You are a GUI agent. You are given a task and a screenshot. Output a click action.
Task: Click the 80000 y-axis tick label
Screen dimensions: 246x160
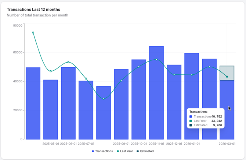[x=18, y=25]
